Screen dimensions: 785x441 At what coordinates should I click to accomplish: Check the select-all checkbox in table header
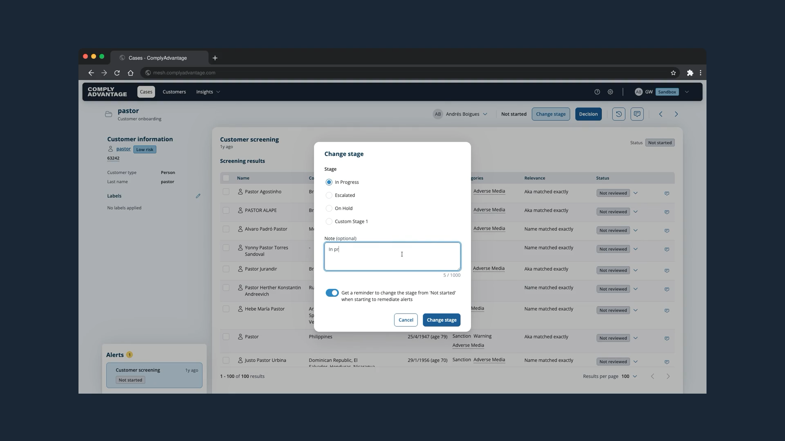(x=226, y=178)
